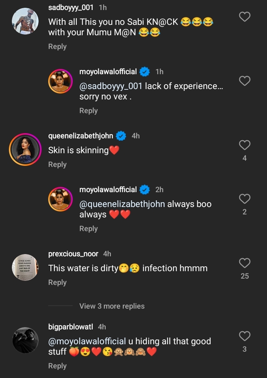Reply to queenelizabethjohn's comment
267x378 pixels.
pyautogui.click(x=57, y=164)
